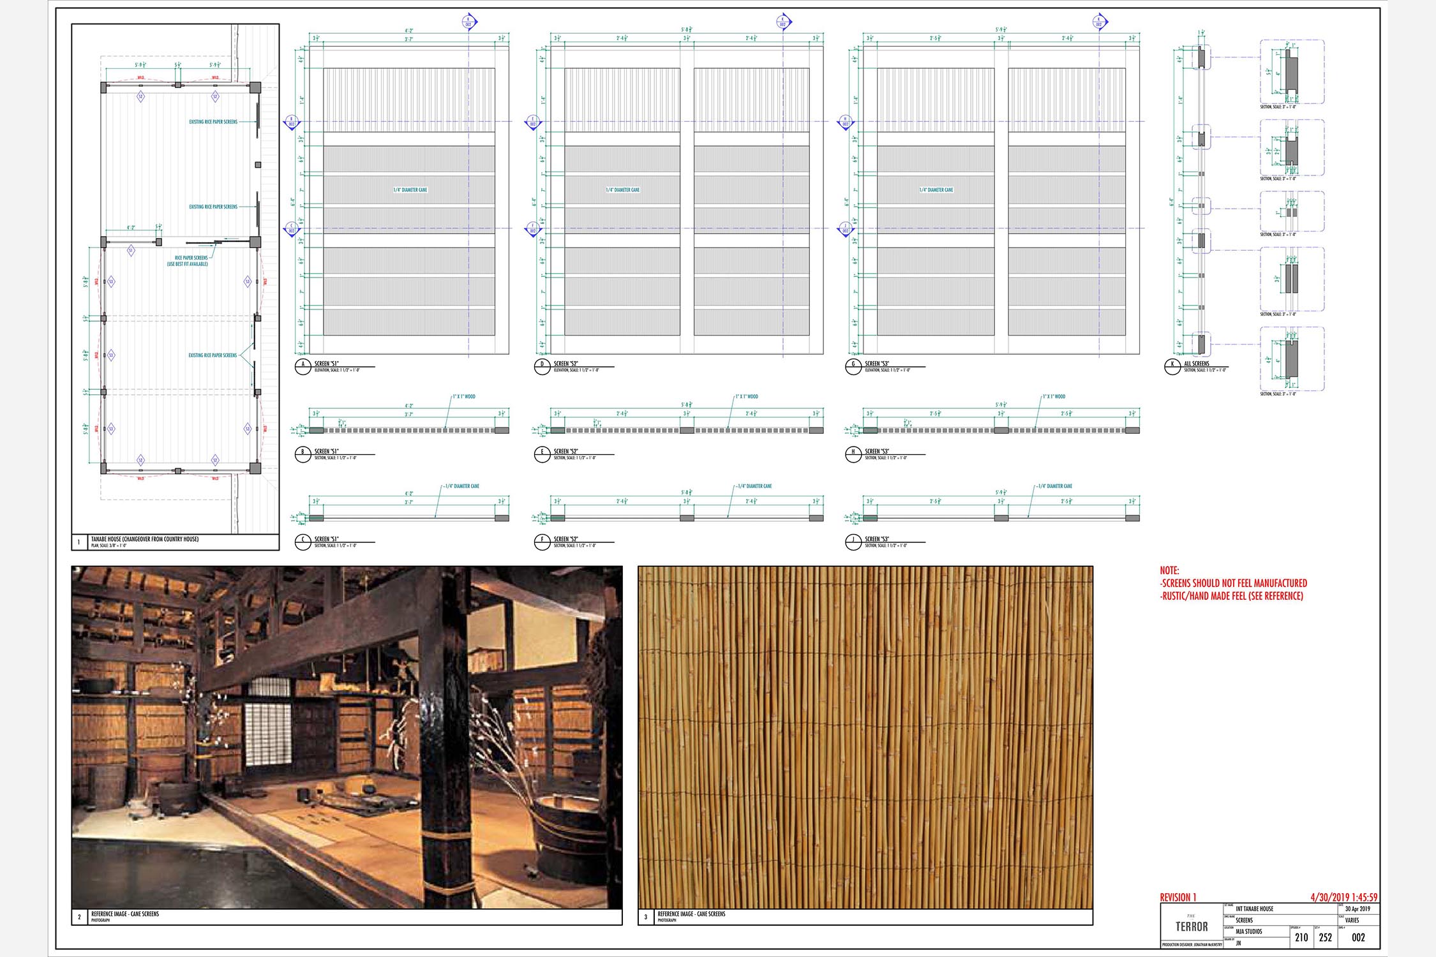
Task: Click "1/4" DIAMETER CANE" label in S3 elevation
Action: click(x=936, y=190)
